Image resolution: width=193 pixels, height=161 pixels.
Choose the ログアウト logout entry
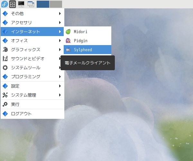coord(32,114)
